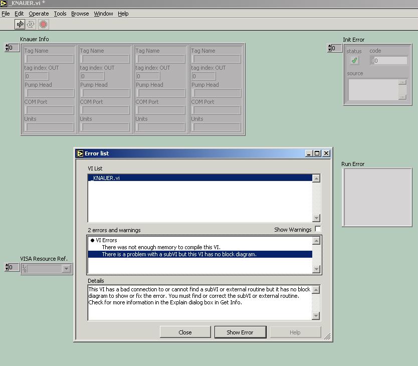Image resolution: width=418 pixels, height=366 pixels.
Task: Click the fourth column's Units field
Action: coord(217,127)
